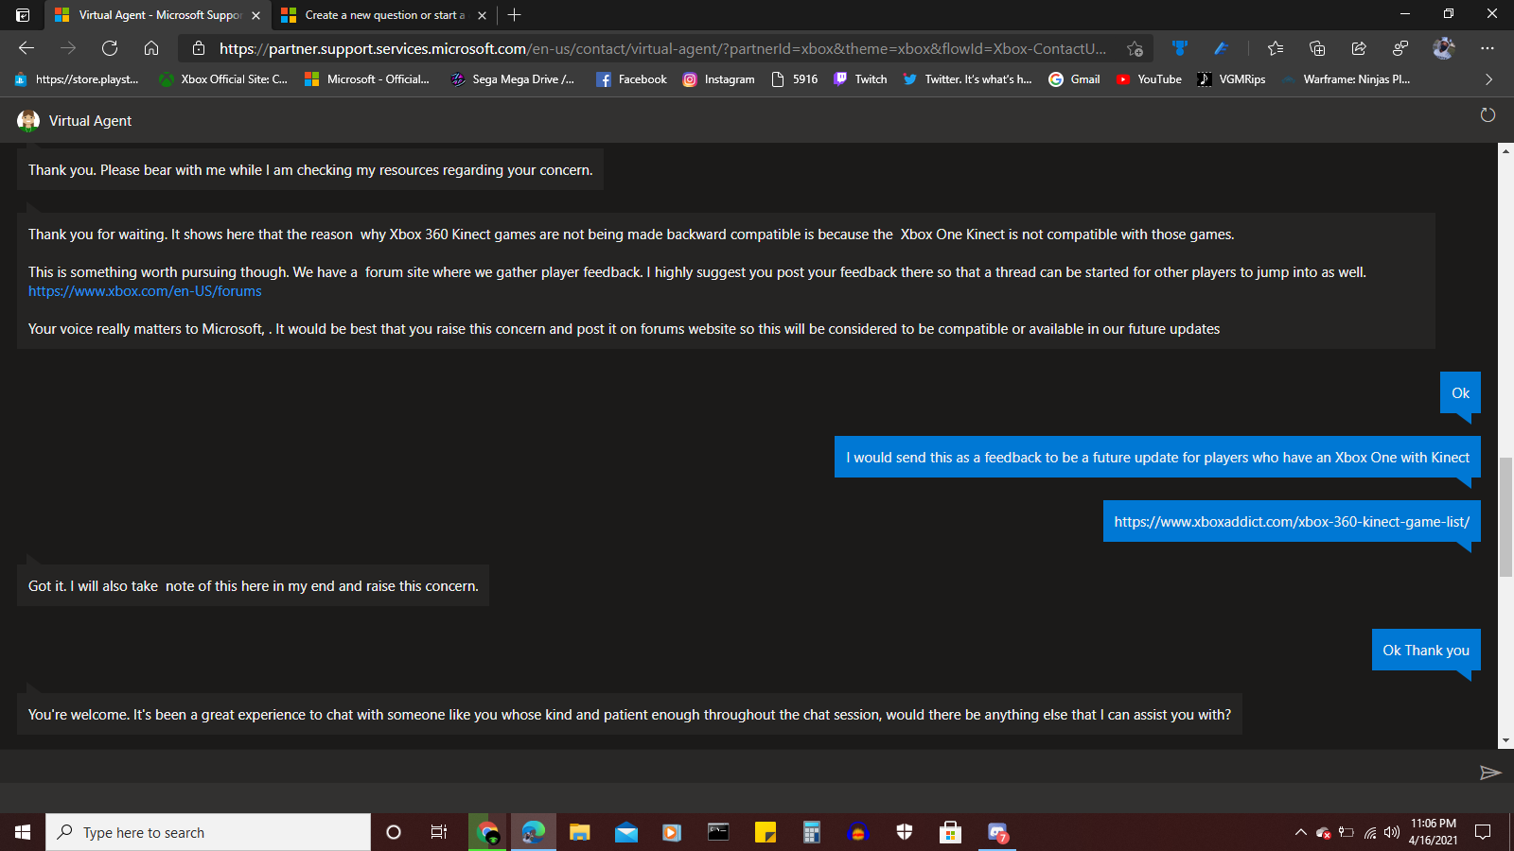Open the Favorites list icon

point(1276,48)
